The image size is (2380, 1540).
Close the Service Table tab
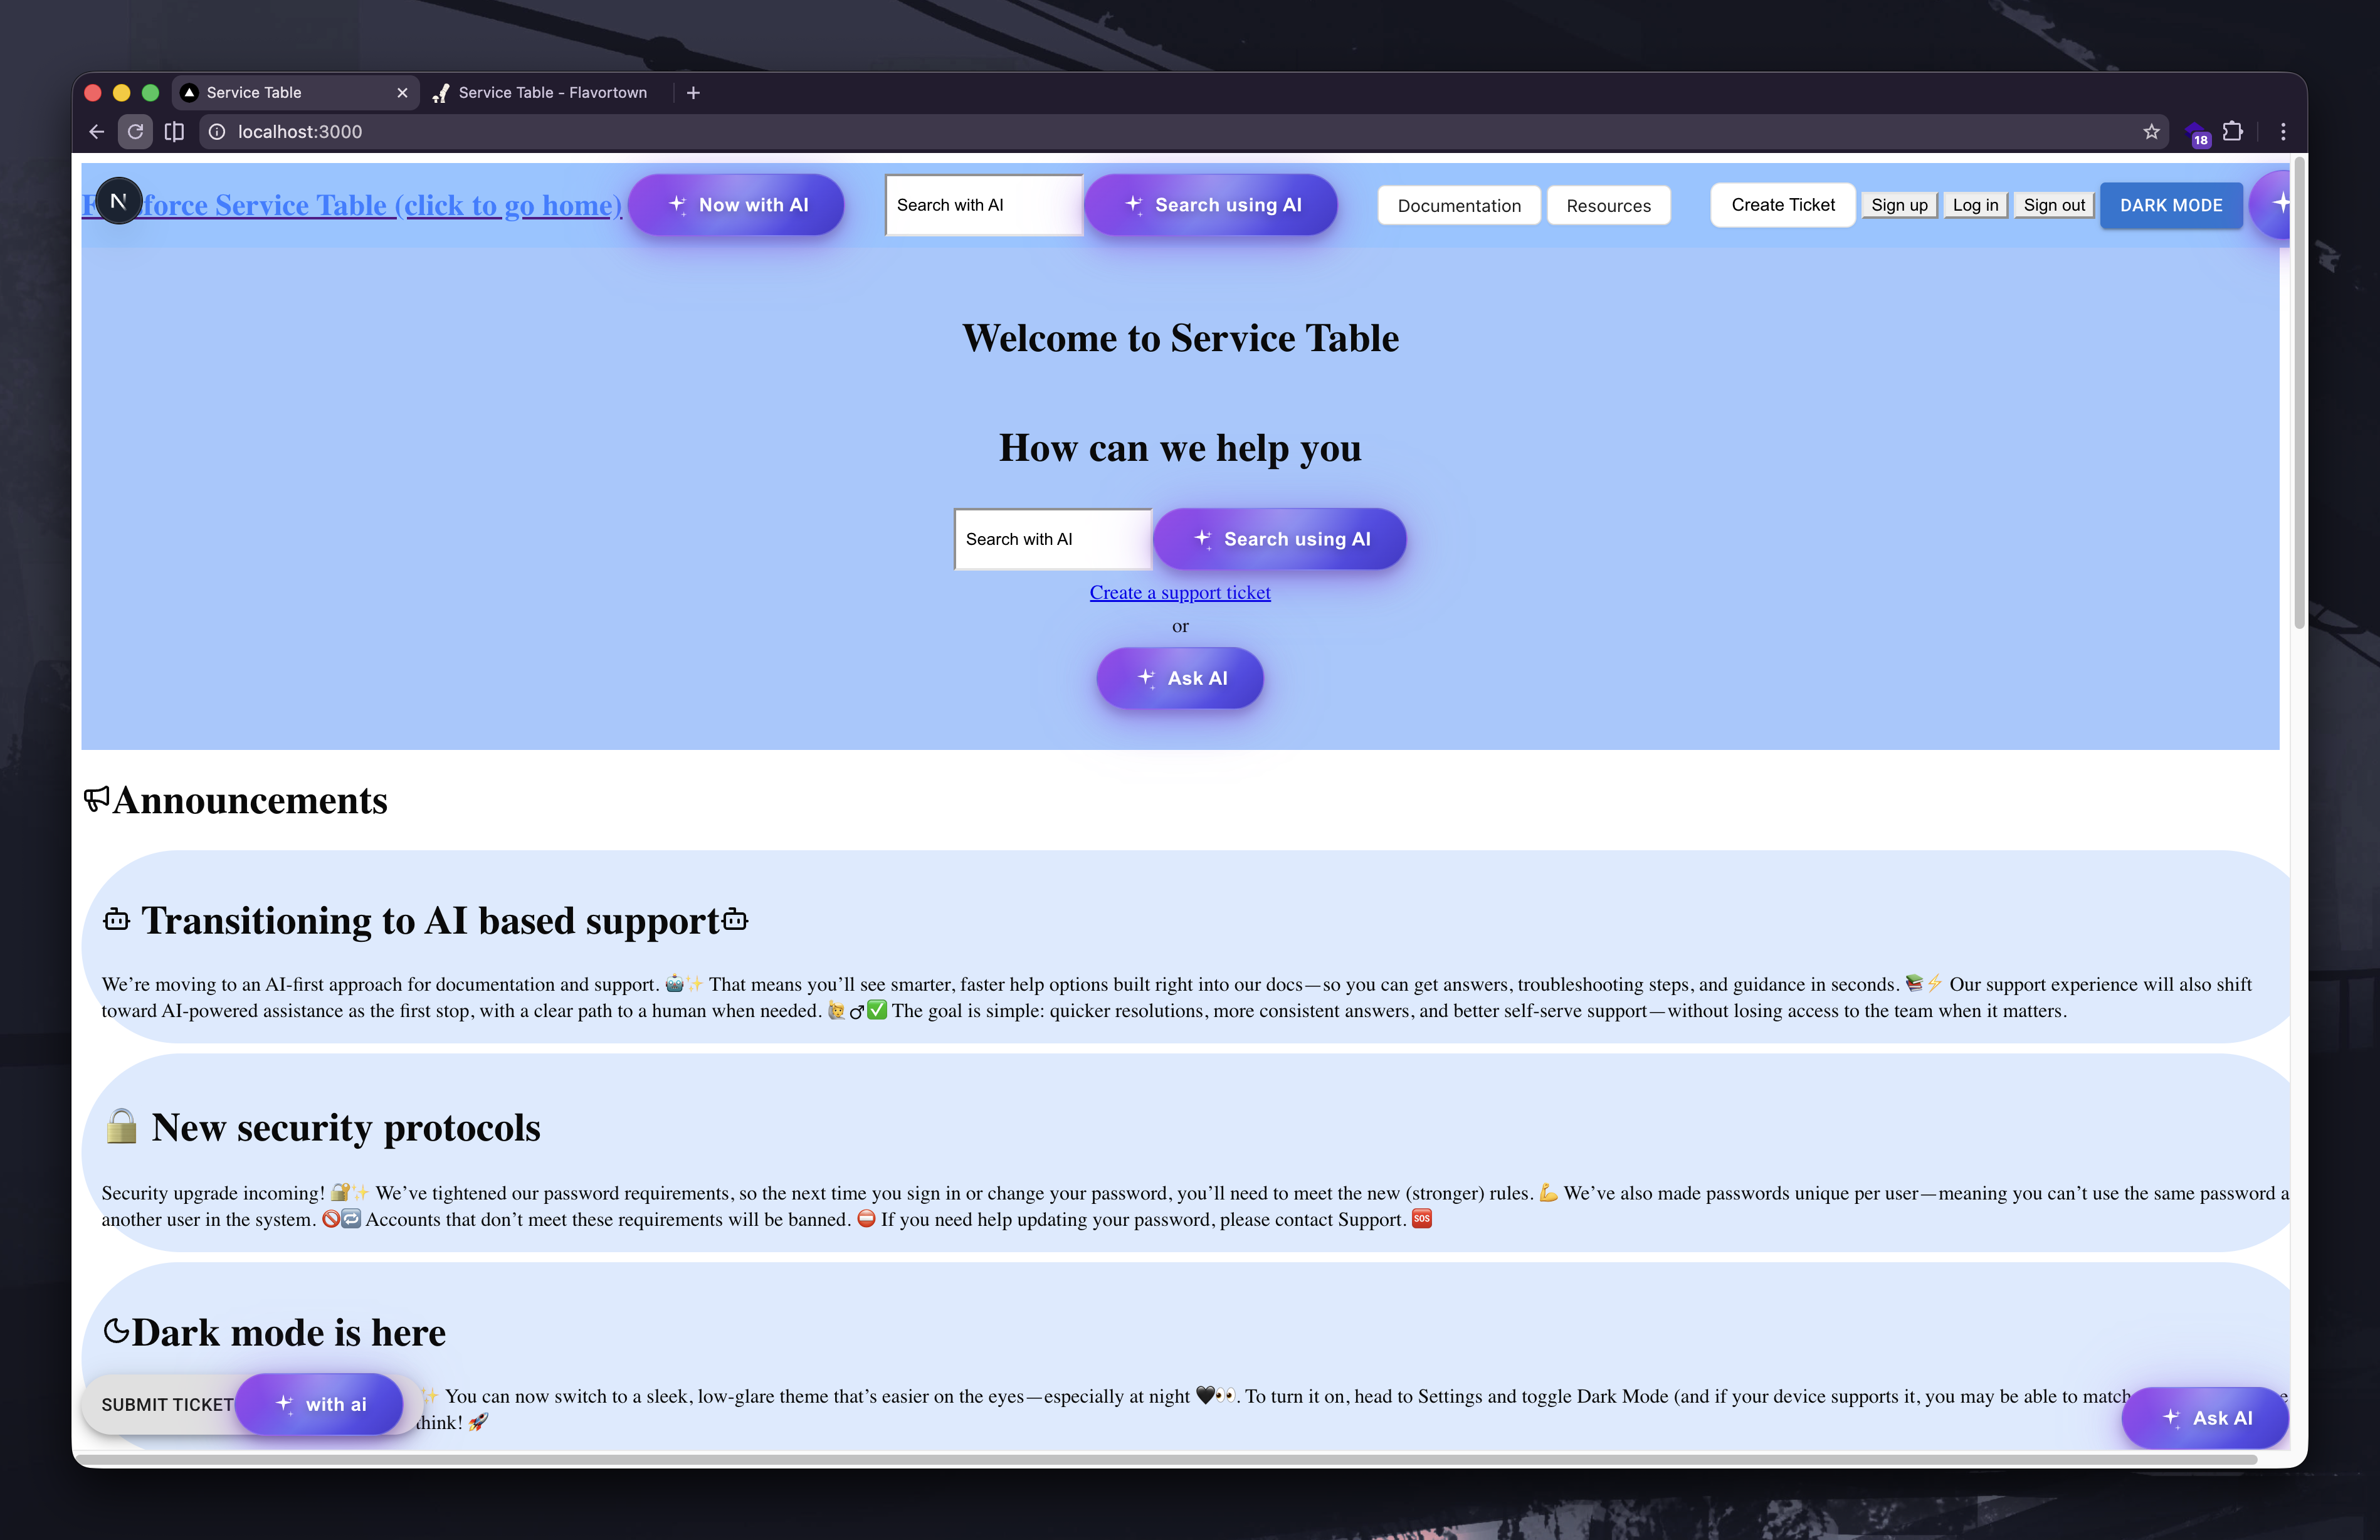[x=402, y=93]
